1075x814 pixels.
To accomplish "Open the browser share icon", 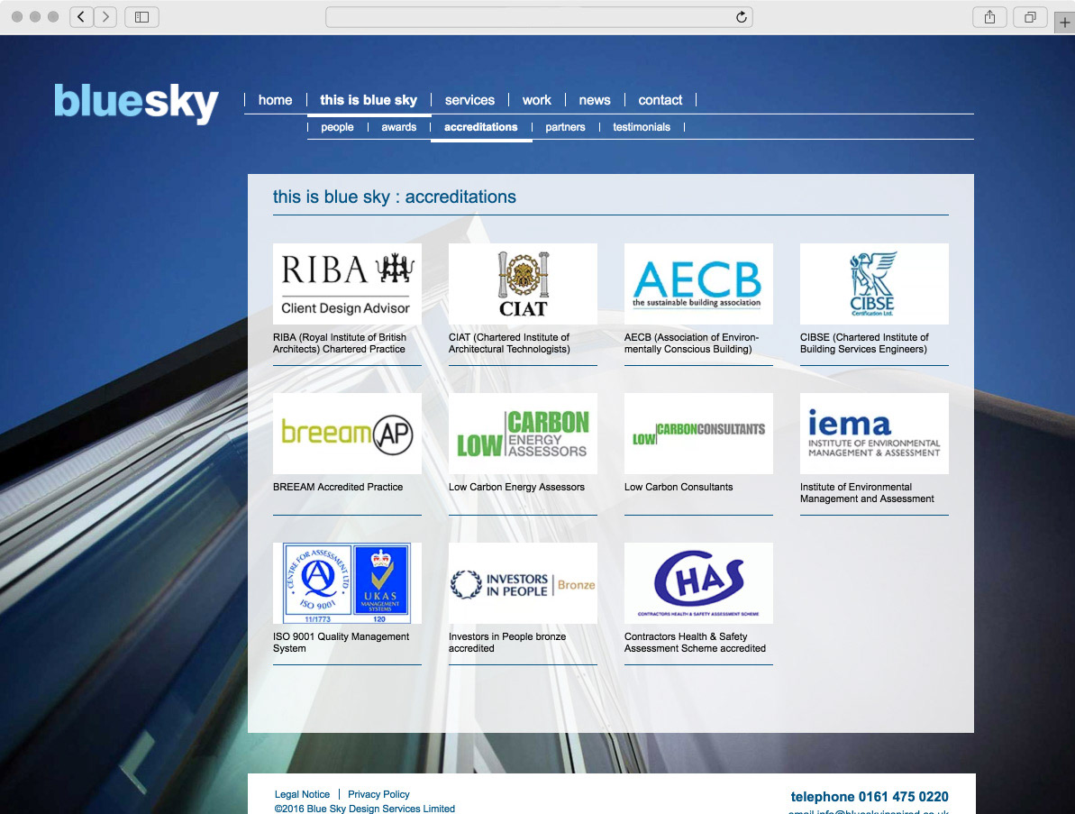I will 989,17.
